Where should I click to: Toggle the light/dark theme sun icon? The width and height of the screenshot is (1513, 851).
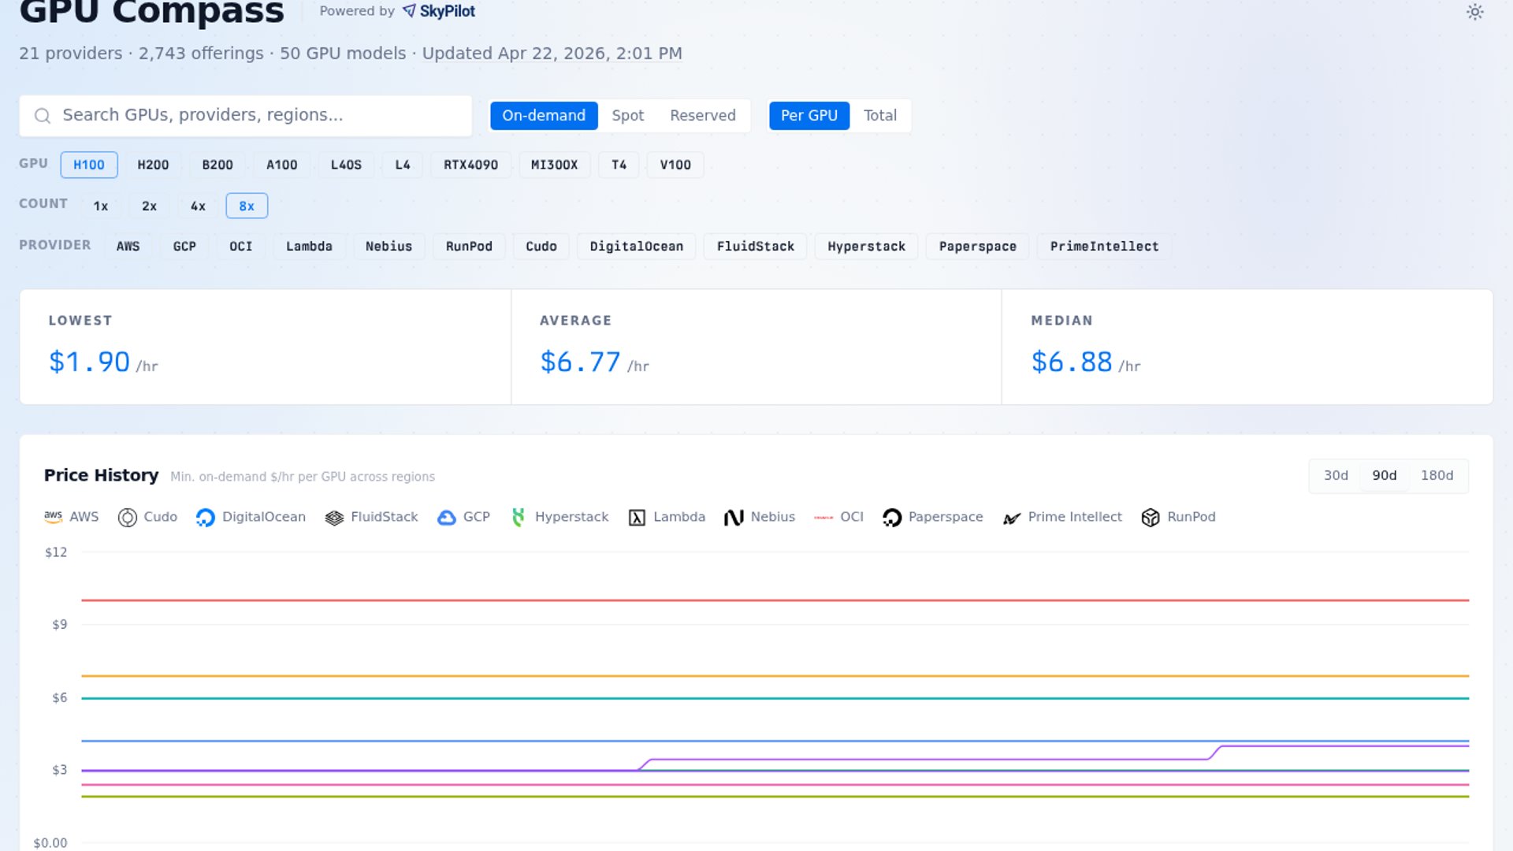[x=1474, y=12]
